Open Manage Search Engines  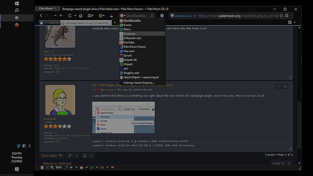point(142,82)
